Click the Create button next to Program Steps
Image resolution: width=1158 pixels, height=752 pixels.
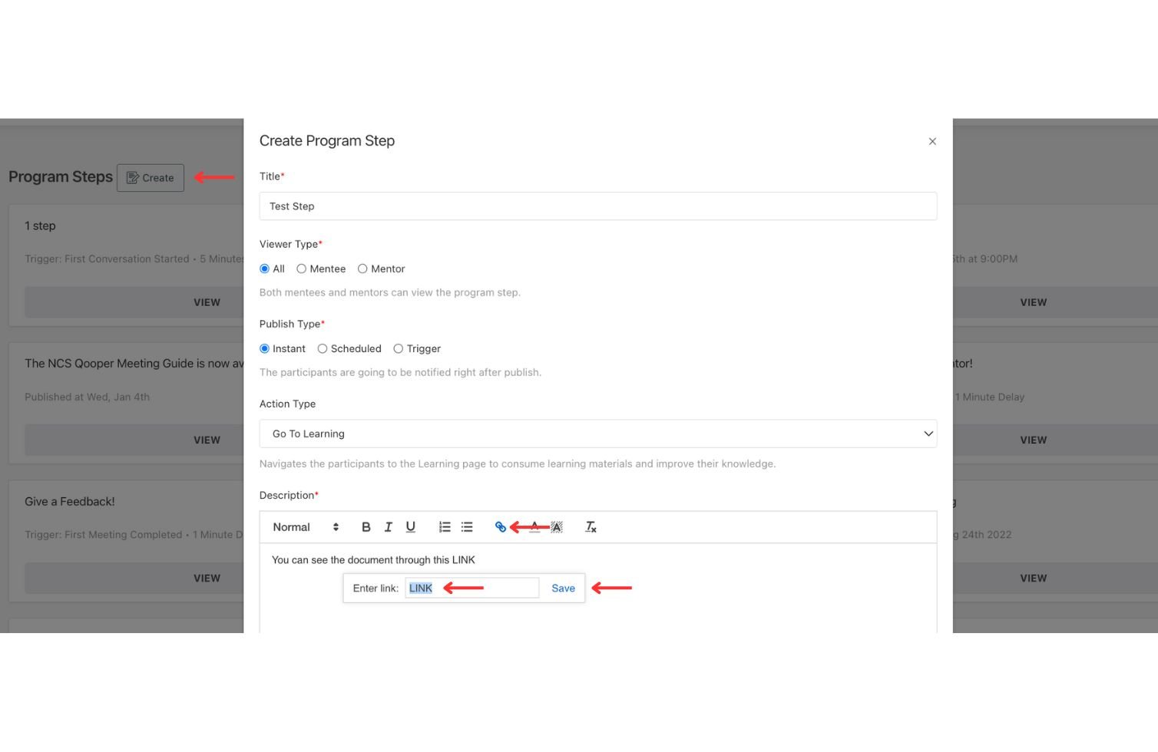pos(150,177)
